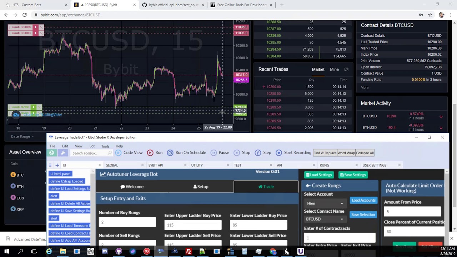
Task: Select the BTC coin icon in Asset Overview
Action: tap(13, 175)
